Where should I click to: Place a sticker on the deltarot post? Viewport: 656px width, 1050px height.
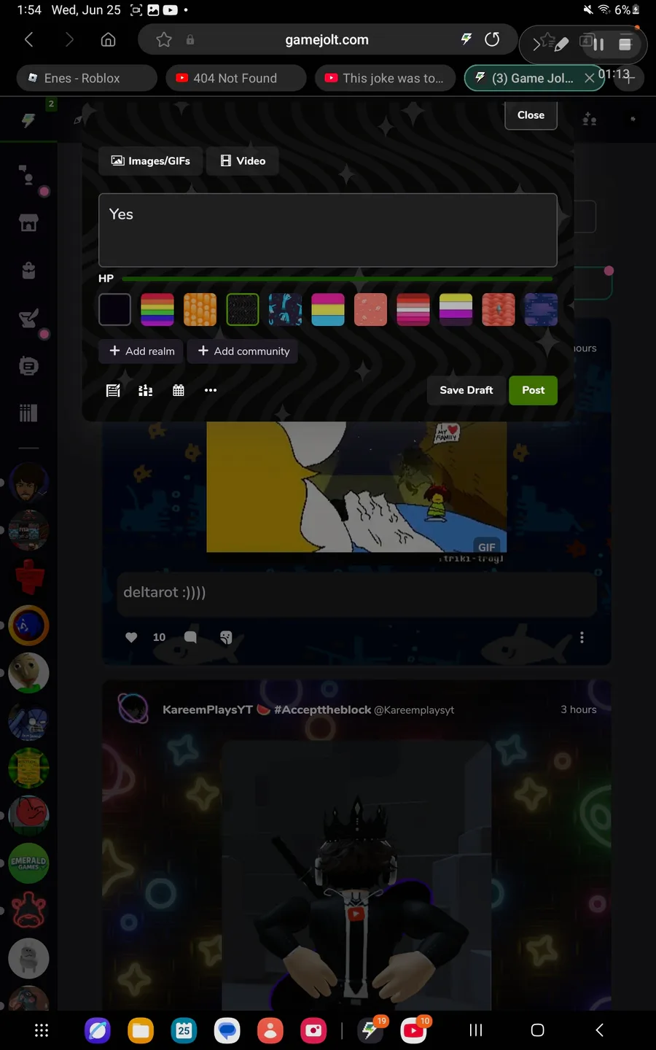[226, 637]
